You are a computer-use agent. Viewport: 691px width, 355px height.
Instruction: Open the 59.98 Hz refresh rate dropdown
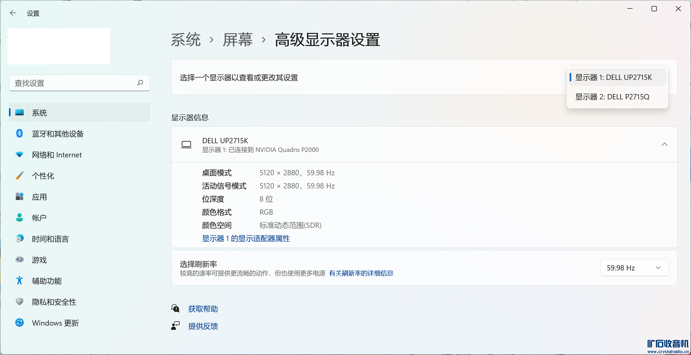(x=634, y=268)
